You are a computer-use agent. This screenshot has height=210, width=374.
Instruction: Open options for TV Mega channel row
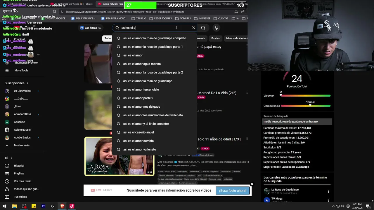(x=328, y=200)
